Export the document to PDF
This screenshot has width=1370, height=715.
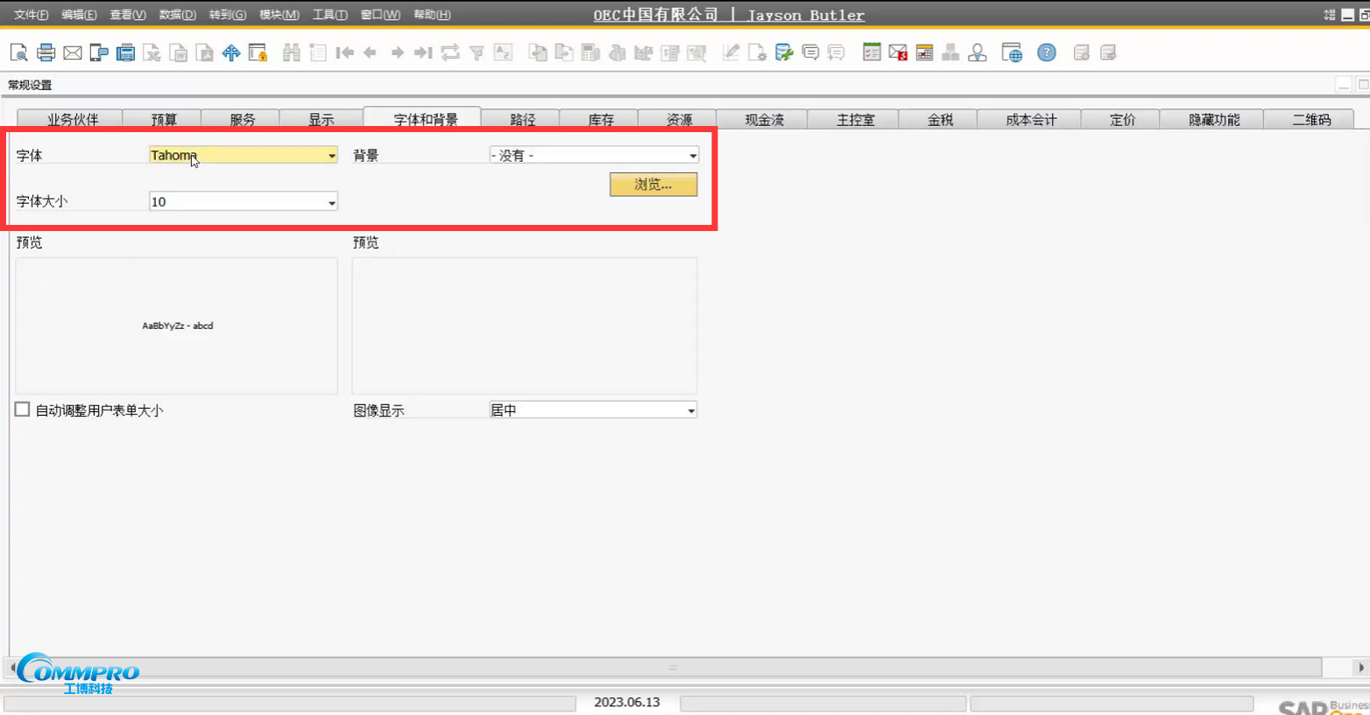pyautogui.click(x=204, y=53)
